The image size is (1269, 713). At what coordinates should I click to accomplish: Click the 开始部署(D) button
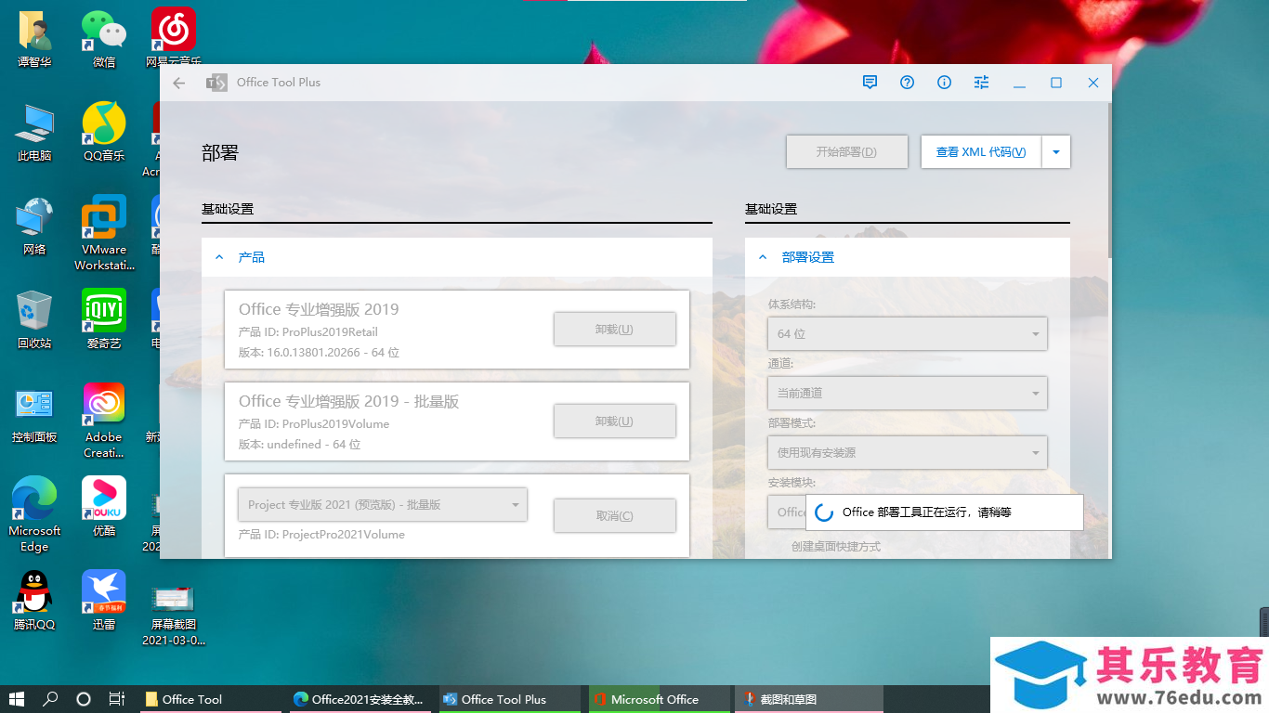846,152
